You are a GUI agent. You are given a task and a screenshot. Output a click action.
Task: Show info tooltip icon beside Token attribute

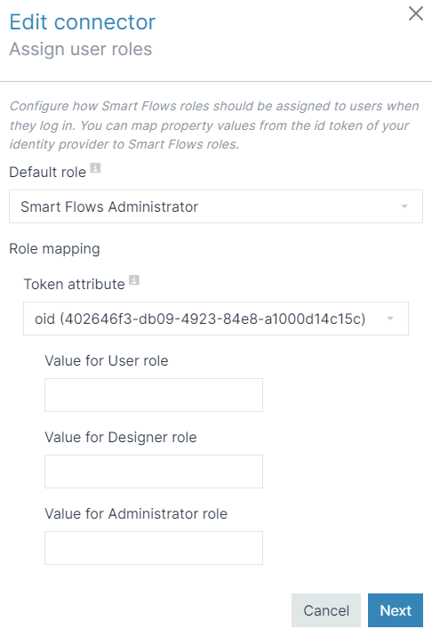[x=134, y=280]
